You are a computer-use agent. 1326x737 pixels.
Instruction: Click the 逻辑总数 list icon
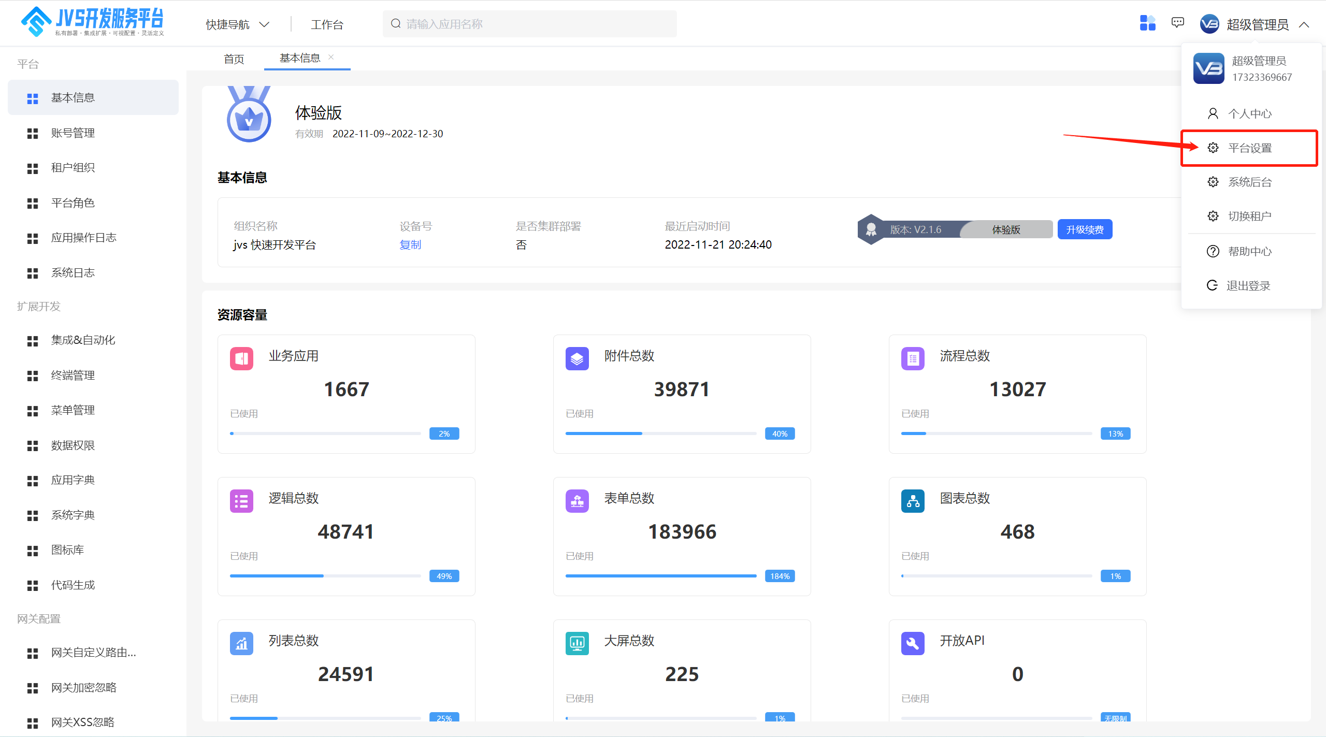(241, 501)
